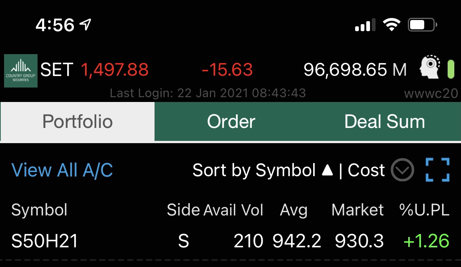
Task: Select the S50H21 position row
Action: 45,241
